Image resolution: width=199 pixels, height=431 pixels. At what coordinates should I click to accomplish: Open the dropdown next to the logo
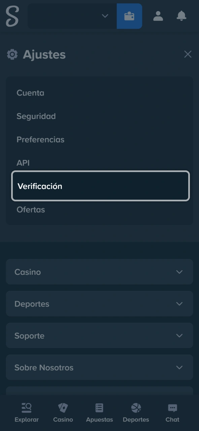(105, 16)
